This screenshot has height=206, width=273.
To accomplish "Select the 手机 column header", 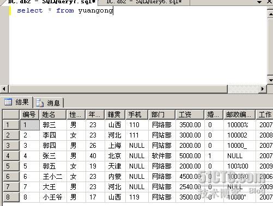I will click(137, 115).
